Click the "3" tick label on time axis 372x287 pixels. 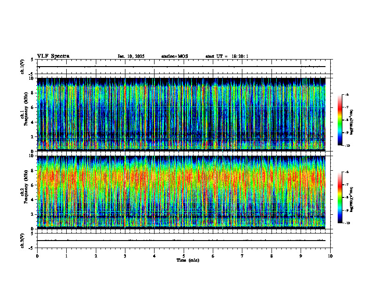click(x=125, y=256)
